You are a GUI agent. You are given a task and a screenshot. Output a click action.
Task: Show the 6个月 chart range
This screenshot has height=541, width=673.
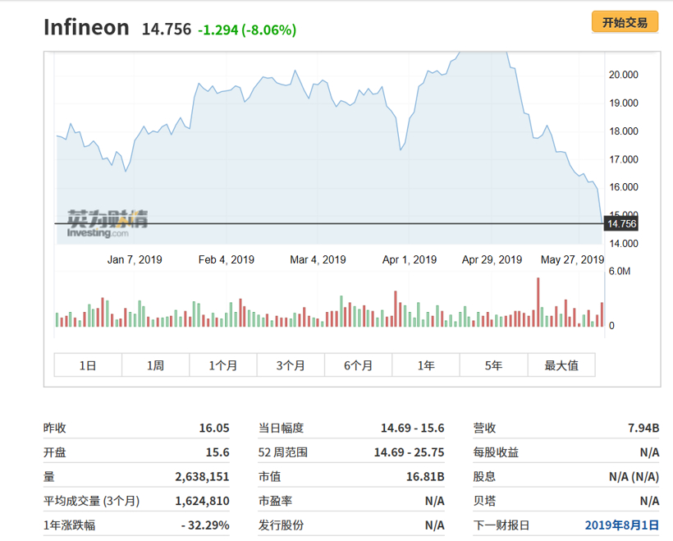tap(359, 365)
